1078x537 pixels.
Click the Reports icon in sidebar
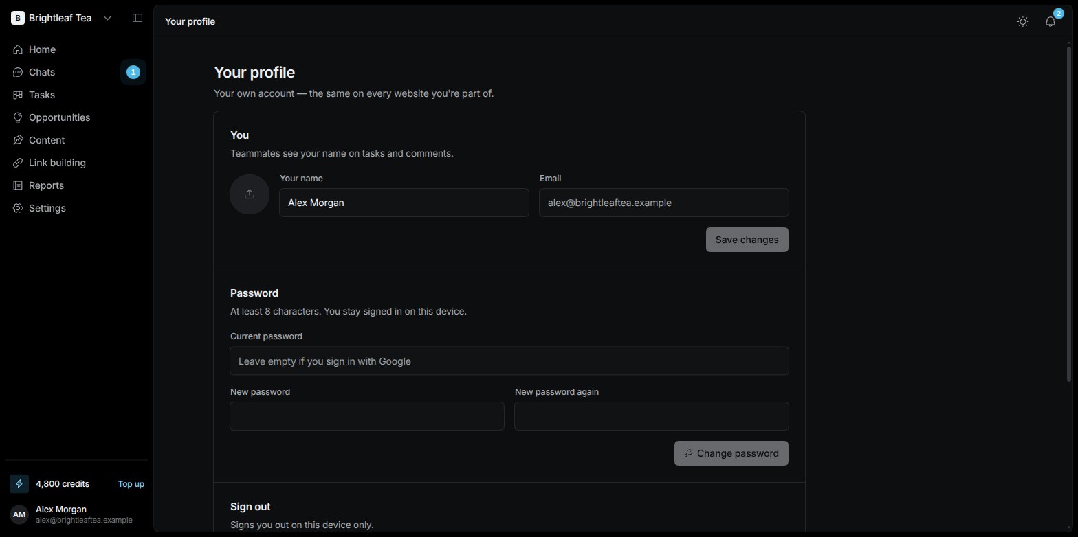coord(18,185)
